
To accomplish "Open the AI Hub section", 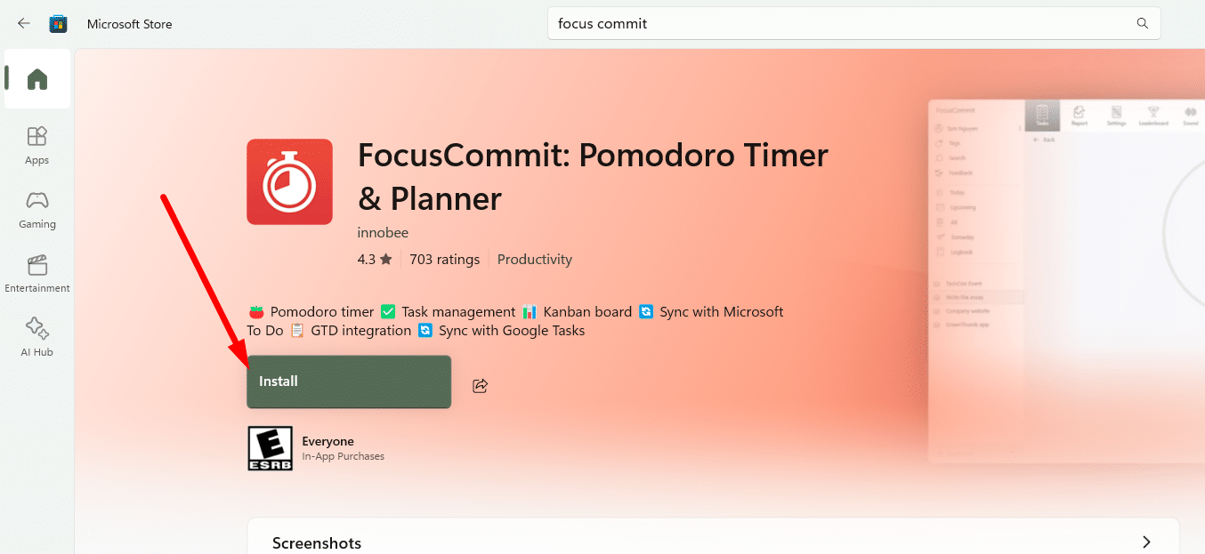I will pos(37,337).
